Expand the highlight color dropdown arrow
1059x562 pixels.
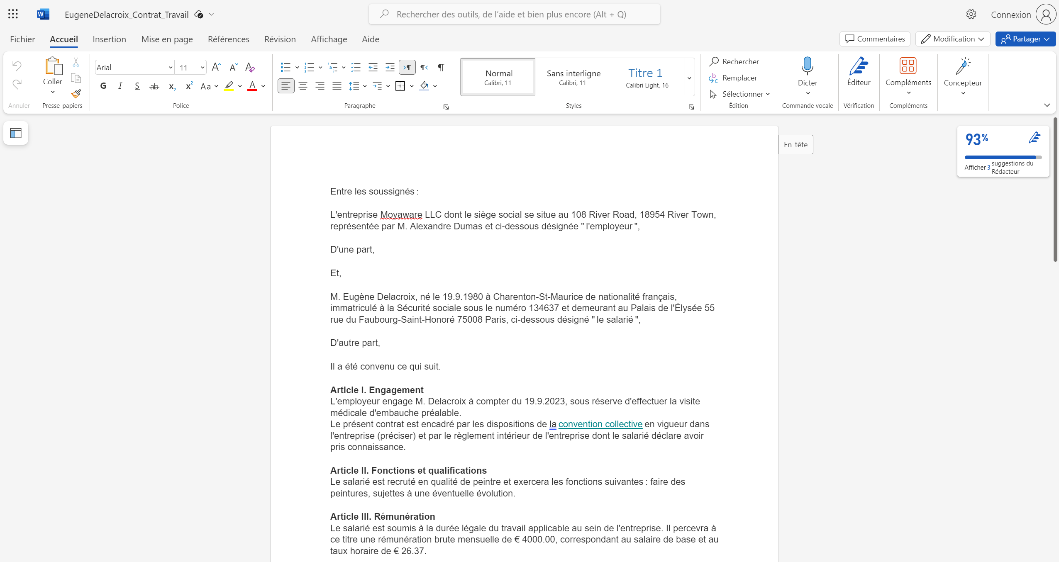[240, 86]
